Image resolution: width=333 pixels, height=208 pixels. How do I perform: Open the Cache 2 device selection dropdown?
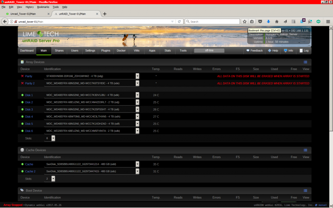click(138, 171)
